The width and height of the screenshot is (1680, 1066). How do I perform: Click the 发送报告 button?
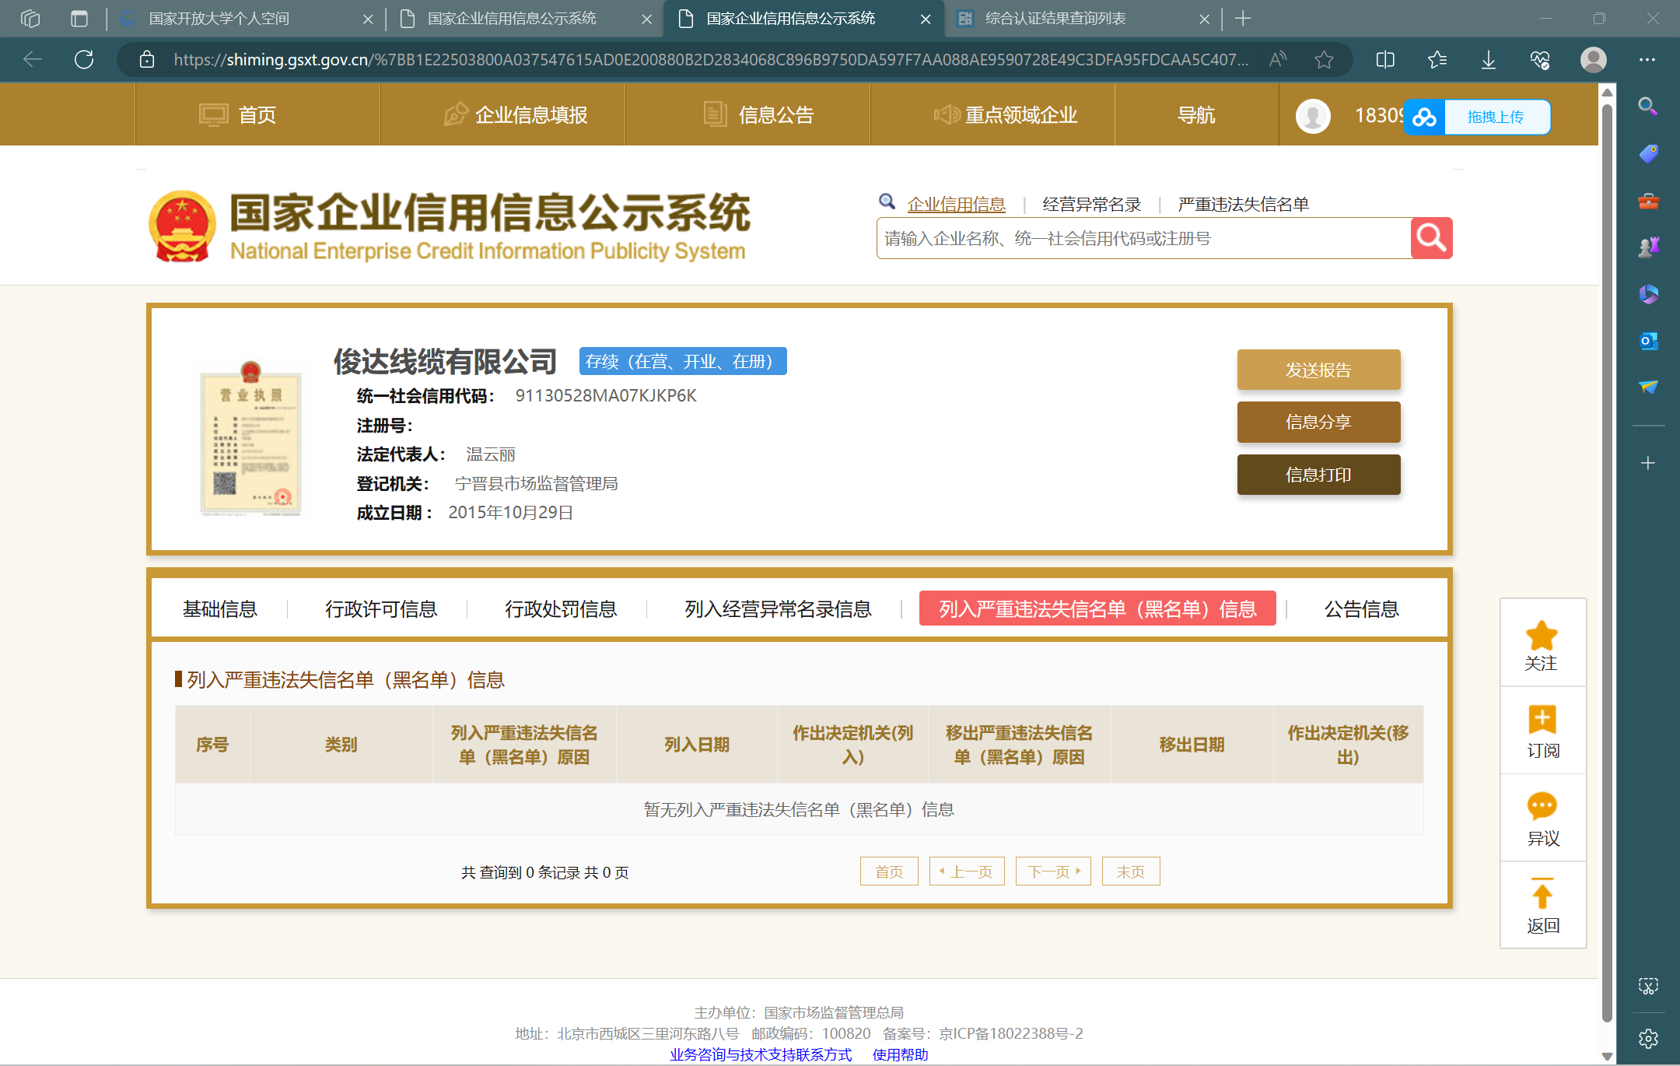1318,370
